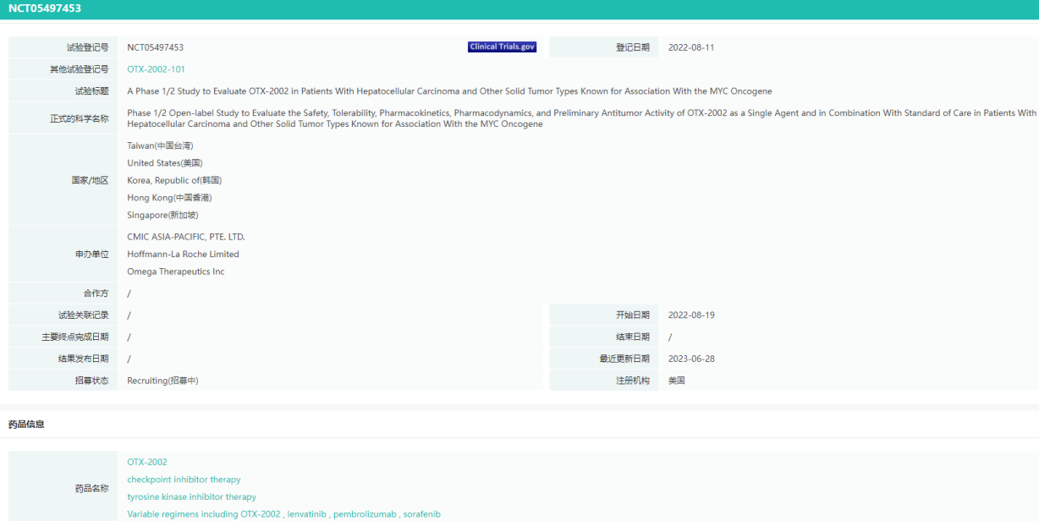
Task: Select sponsor CMIC ASIA-PACIFIC, PTE. LTD.
Action: [186, 237]
